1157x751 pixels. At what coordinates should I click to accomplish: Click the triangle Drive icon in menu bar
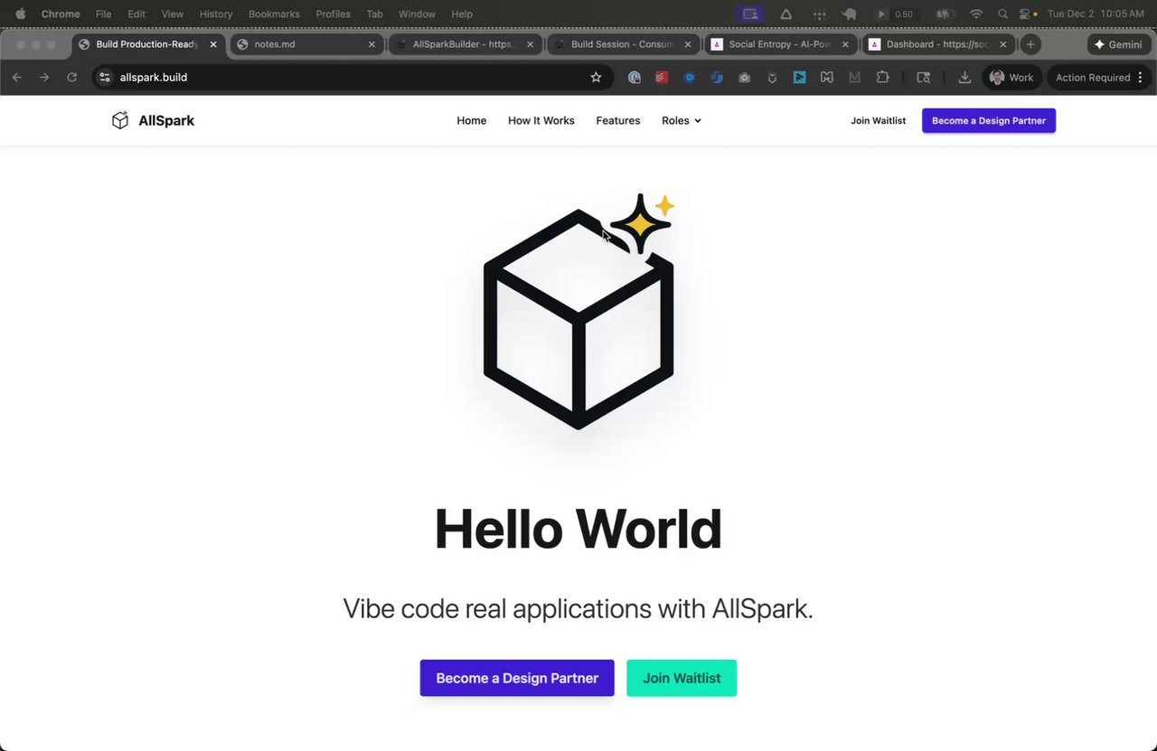click(786, 14)
